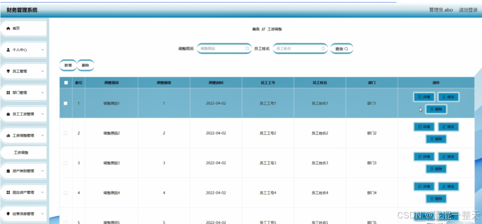Open 详情 for row 调整原因1

pos(424,97)
